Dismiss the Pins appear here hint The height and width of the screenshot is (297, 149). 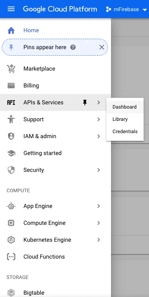pyautogui.click(x=102, y=47)
